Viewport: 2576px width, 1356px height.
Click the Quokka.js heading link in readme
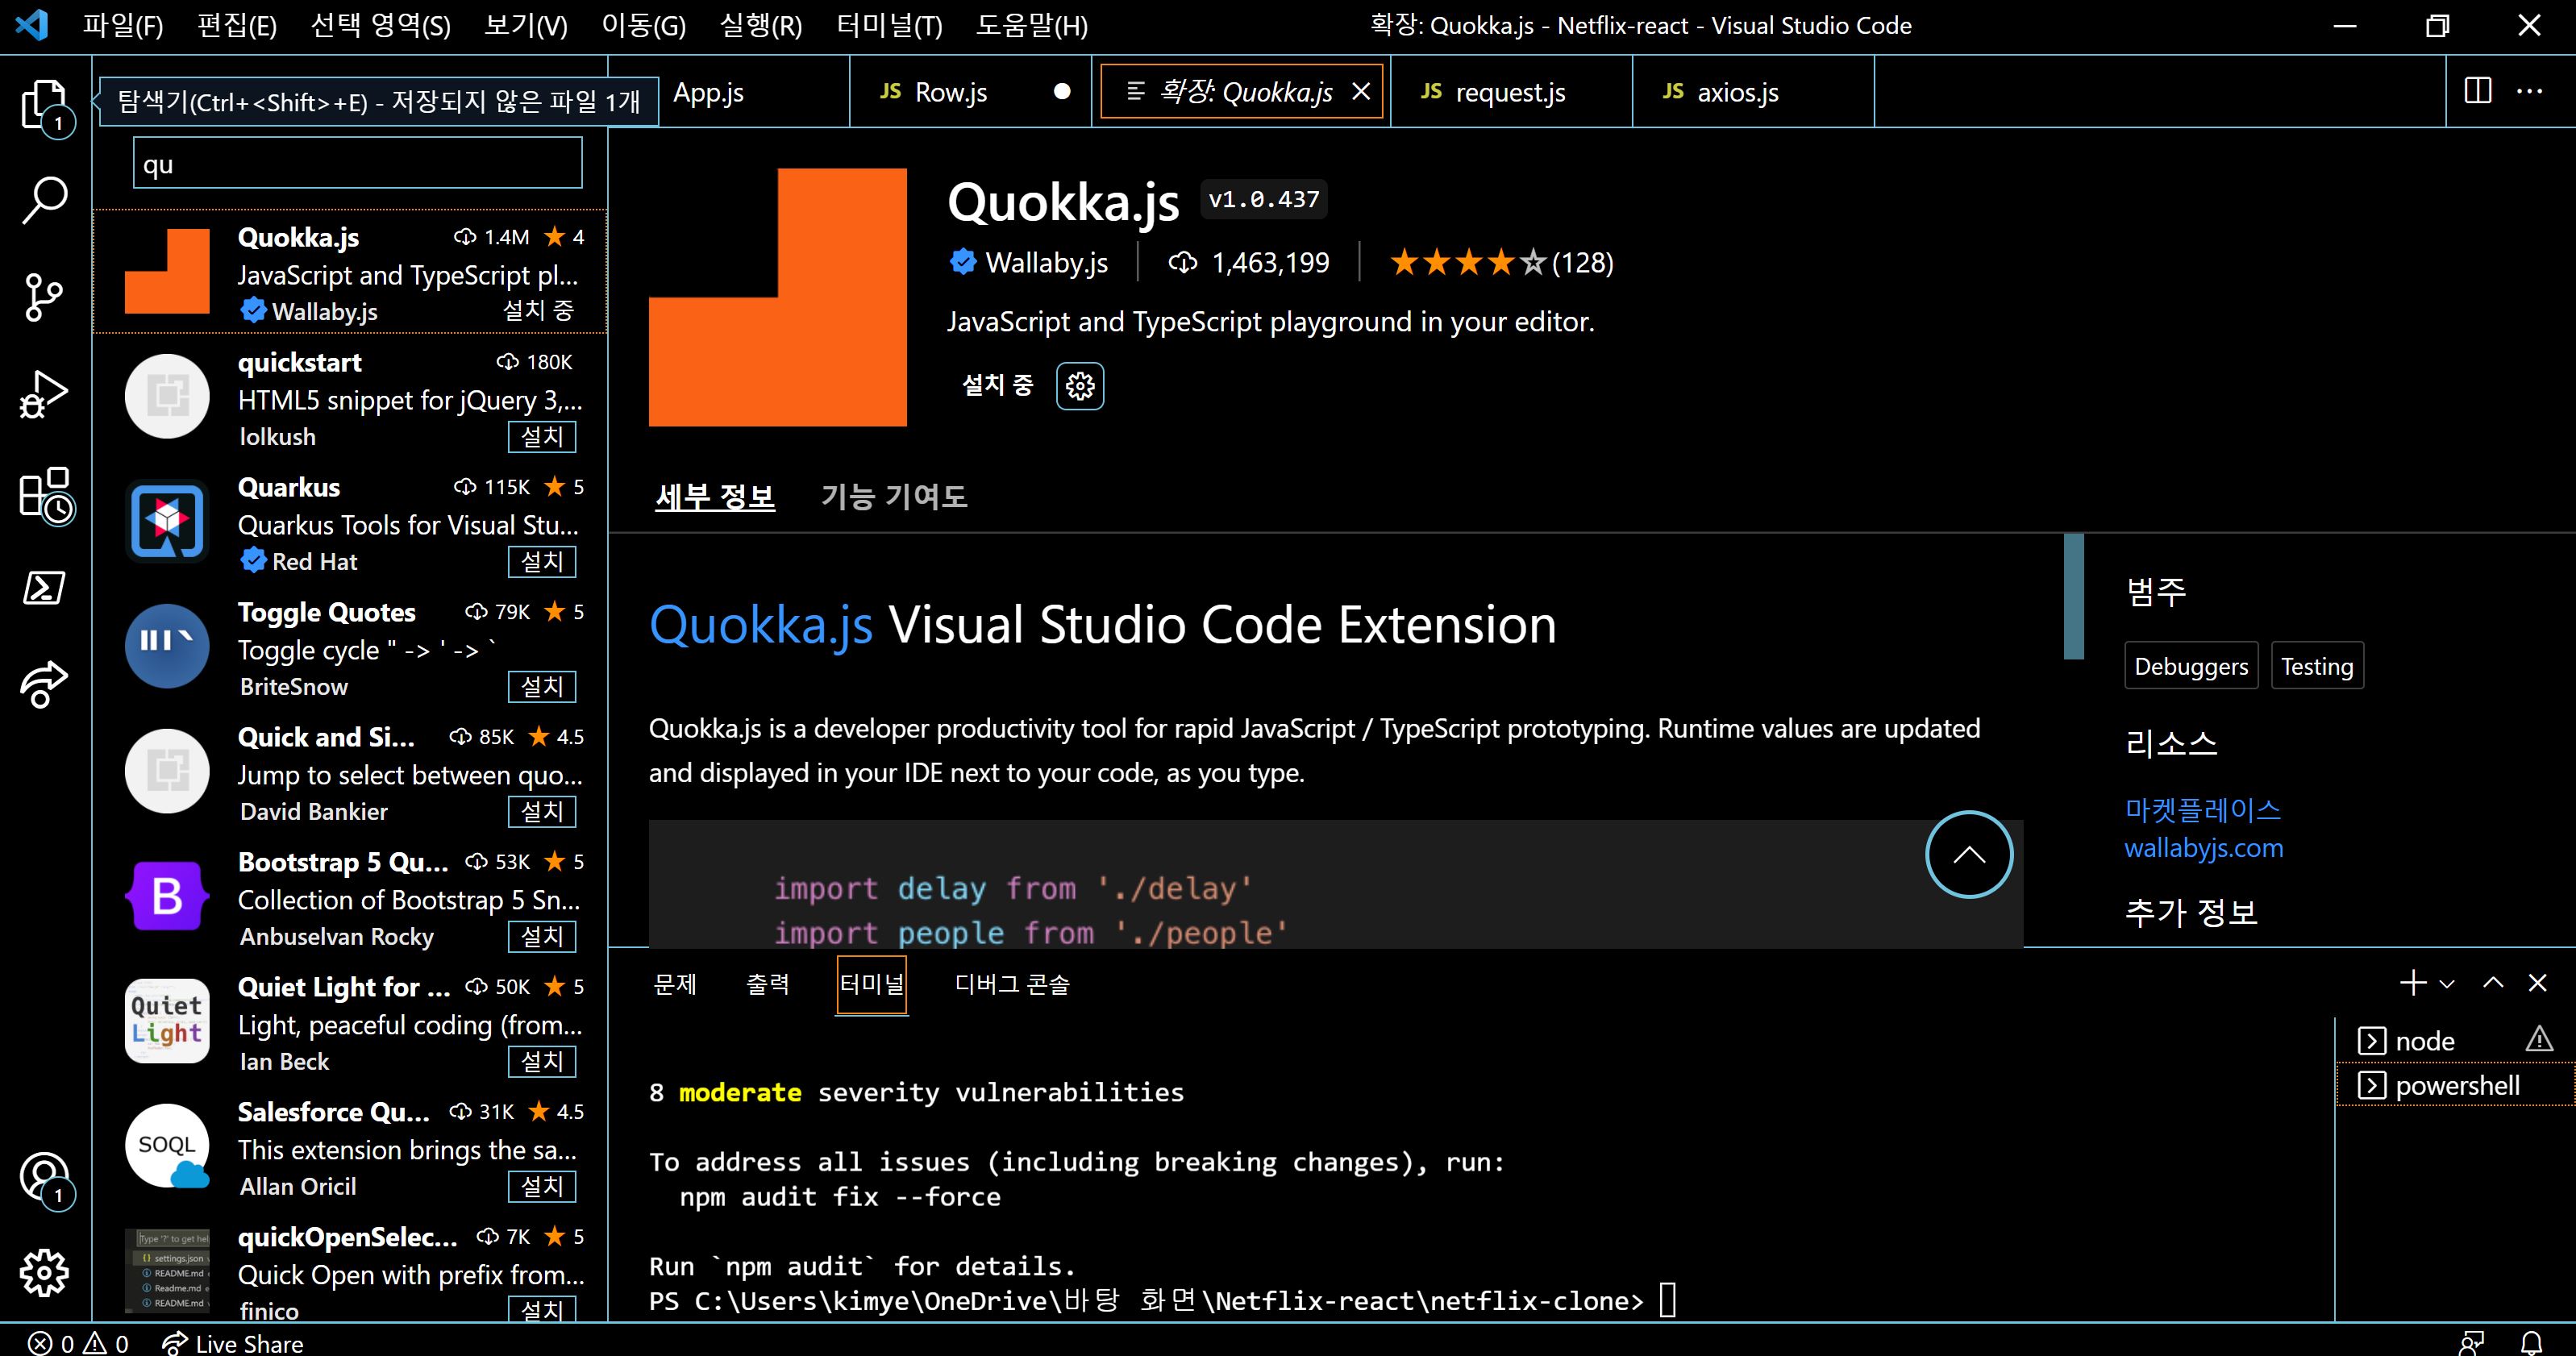(761, 626)
